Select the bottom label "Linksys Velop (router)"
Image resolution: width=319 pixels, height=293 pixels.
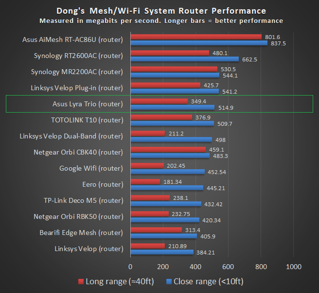coord(89,249)
